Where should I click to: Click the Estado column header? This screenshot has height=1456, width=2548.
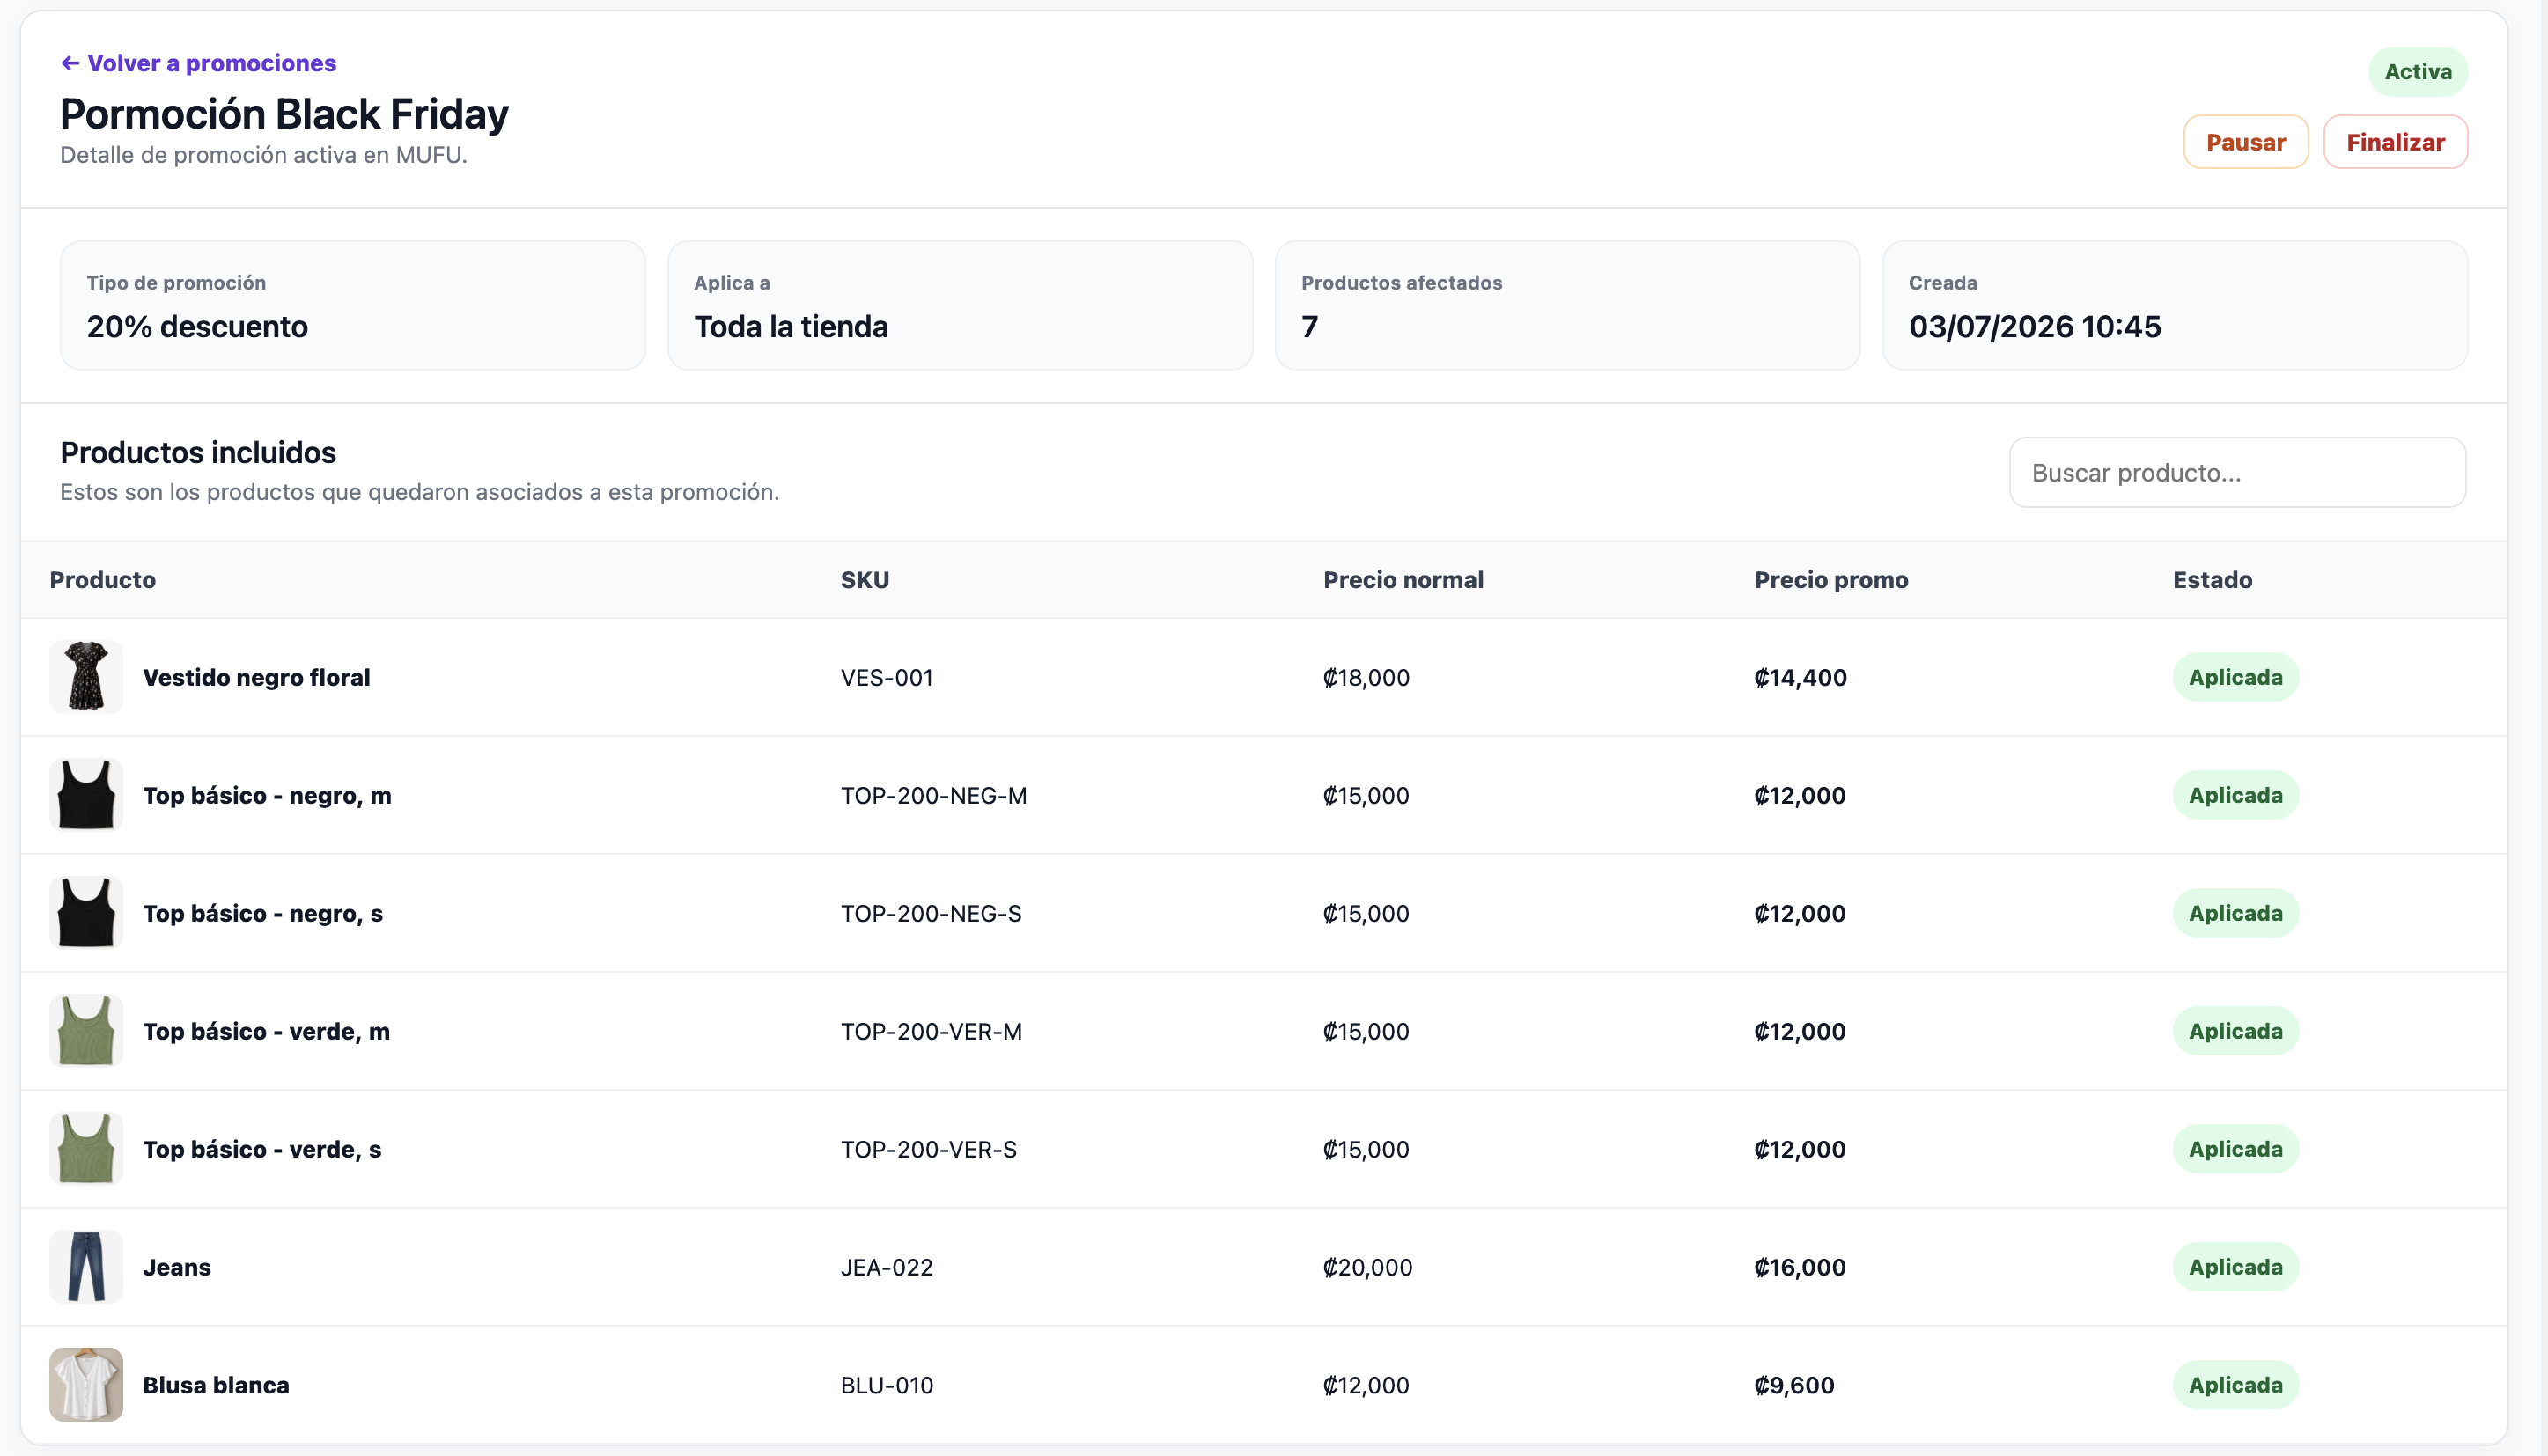[2212, 580]
